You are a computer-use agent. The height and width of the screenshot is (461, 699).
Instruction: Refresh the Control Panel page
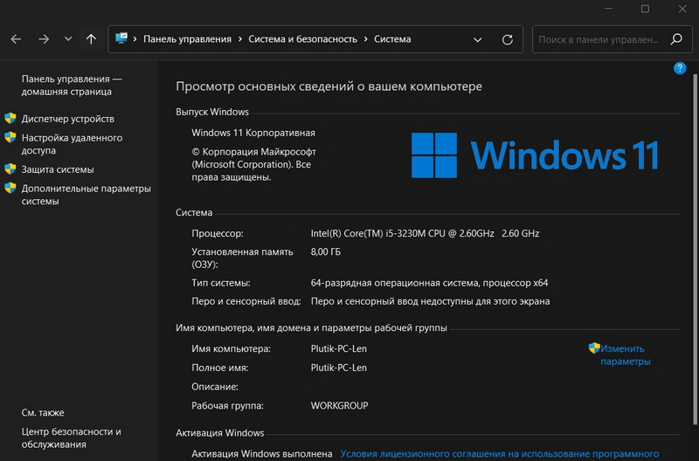click(x=508, y=39)
